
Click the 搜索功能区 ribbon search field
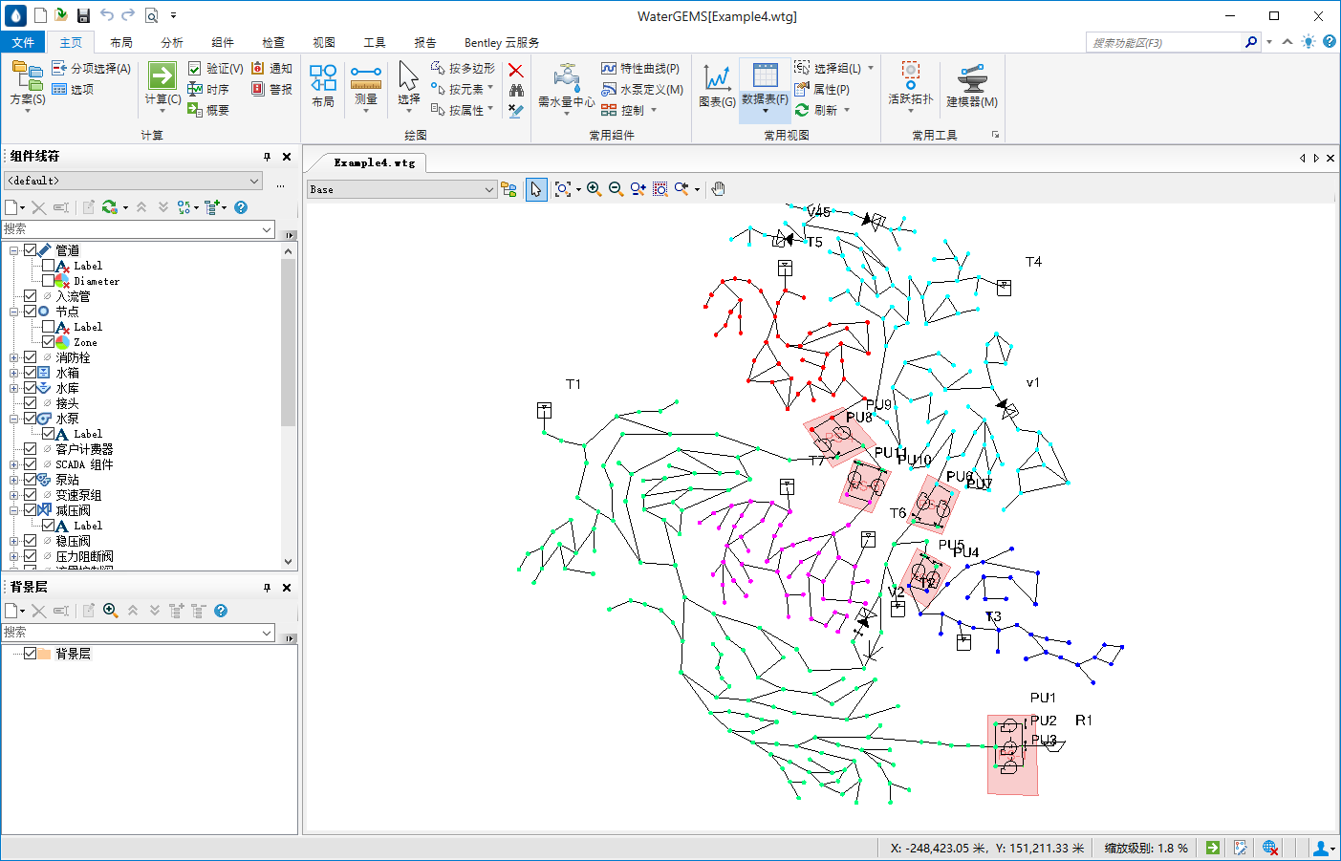coord(1164,42)
